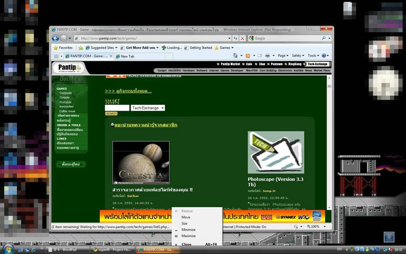This screenshot has height=254, width=406.
Task: Switch to the SF 4 - WordPad taskbar button
Action: pos(68,250)
